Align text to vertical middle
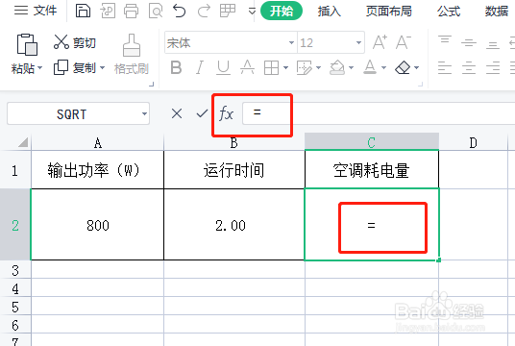Image resolution: width=515 pixels, height=346 pixels. click(469, 42)
